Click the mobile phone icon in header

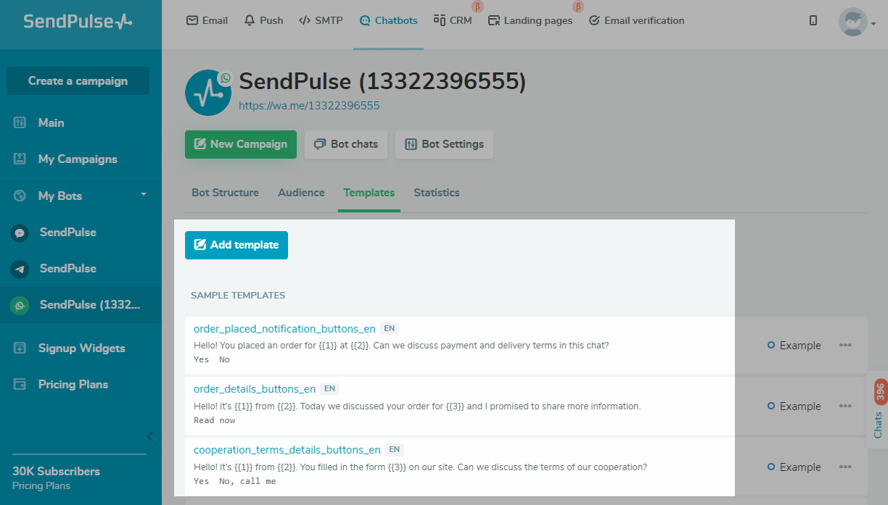point(813,21)
